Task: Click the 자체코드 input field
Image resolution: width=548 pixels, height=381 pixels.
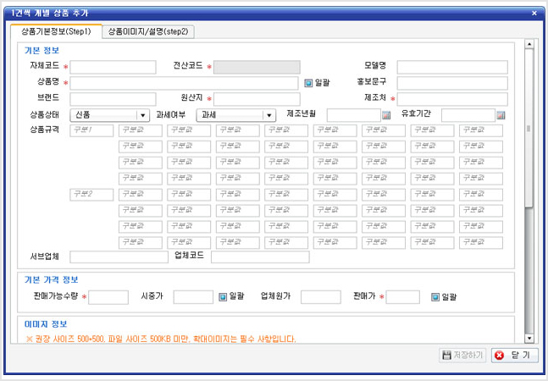Action: 113,67
